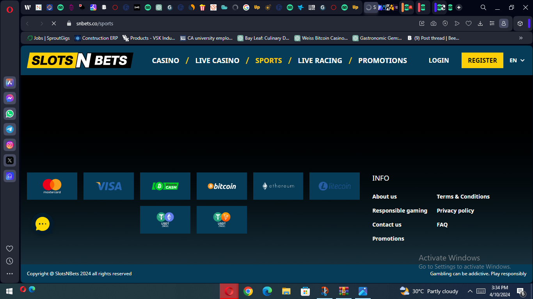533x299 pixels.
Task: Open the browser profile account icon
Action: pos(504,23)
